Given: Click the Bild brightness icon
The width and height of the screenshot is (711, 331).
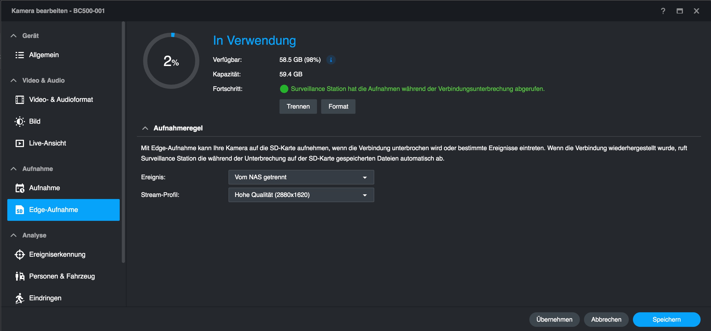Looking at the screenshot, I should (20, 121).
